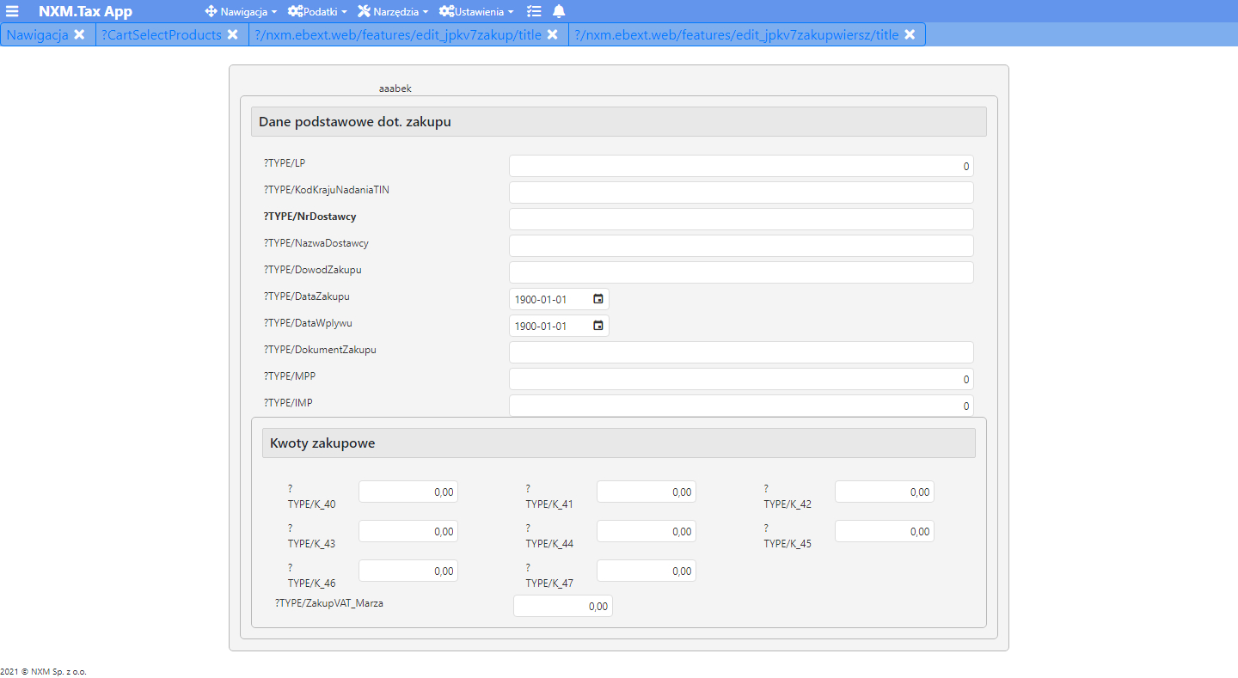Click the task list icon in navbar

click(x=534, y=11)
